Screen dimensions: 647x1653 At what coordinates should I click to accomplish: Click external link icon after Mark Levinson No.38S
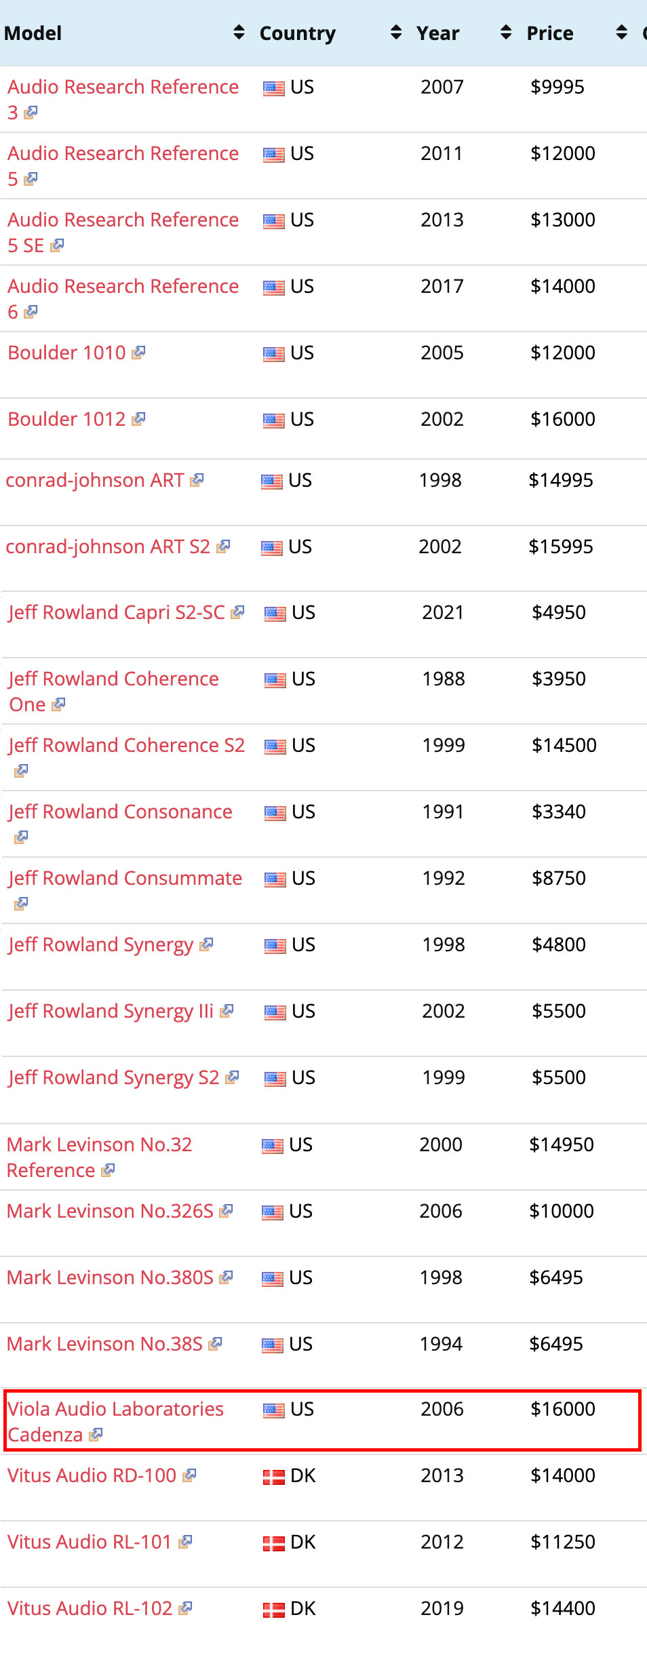point(216,1344)
